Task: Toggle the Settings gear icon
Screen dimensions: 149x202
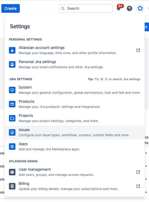Action: [140, 8]
